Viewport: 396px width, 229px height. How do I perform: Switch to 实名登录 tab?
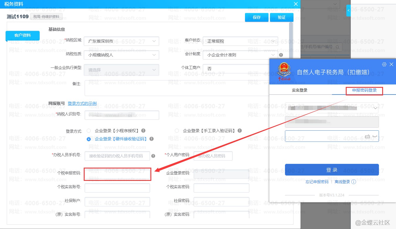pos(300,90)
